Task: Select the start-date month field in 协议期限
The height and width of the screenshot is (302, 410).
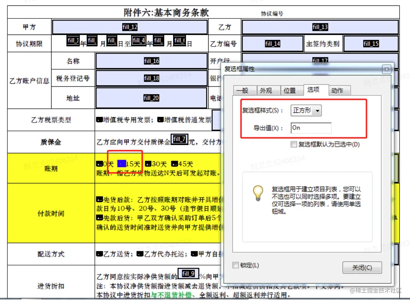Action: click(x=92, y=40)
